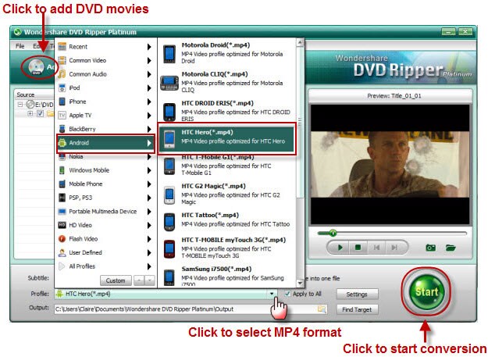Expand the iPhone submenu arrow

click(149, 102)
